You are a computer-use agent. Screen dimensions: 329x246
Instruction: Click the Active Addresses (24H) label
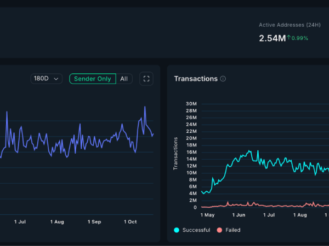click(x=290, y=25)
